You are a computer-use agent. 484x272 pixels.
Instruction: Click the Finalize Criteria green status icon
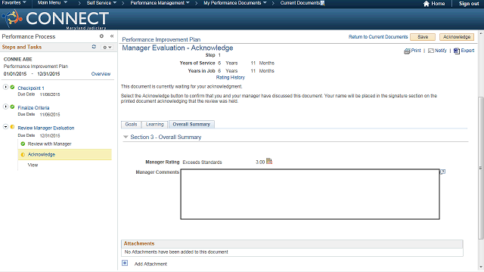(x=12, y=107)
